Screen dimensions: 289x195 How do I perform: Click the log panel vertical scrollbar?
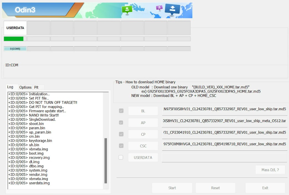(106, 161)
